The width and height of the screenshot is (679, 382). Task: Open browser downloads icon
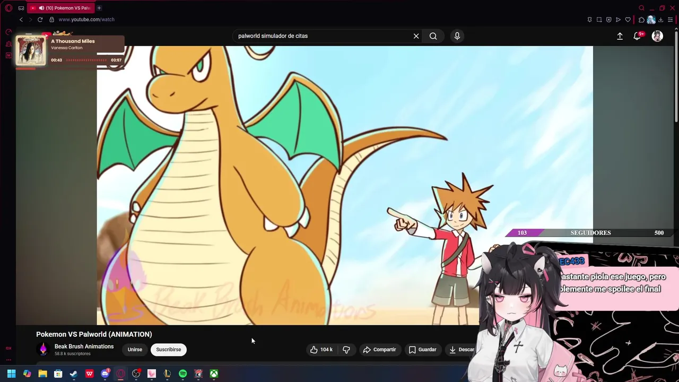[x=660, y=20]
